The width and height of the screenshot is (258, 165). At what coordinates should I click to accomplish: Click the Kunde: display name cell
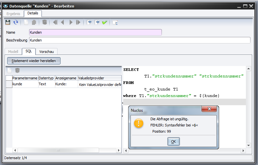point(66,84)
